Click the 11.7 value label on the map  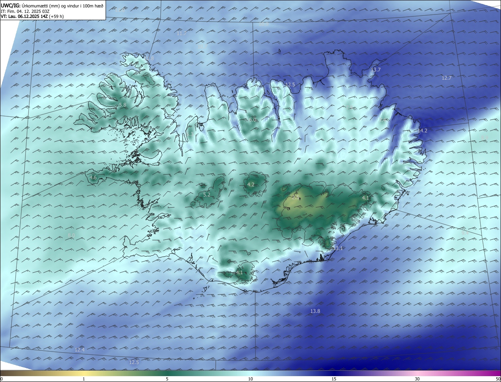pos(182,34)
